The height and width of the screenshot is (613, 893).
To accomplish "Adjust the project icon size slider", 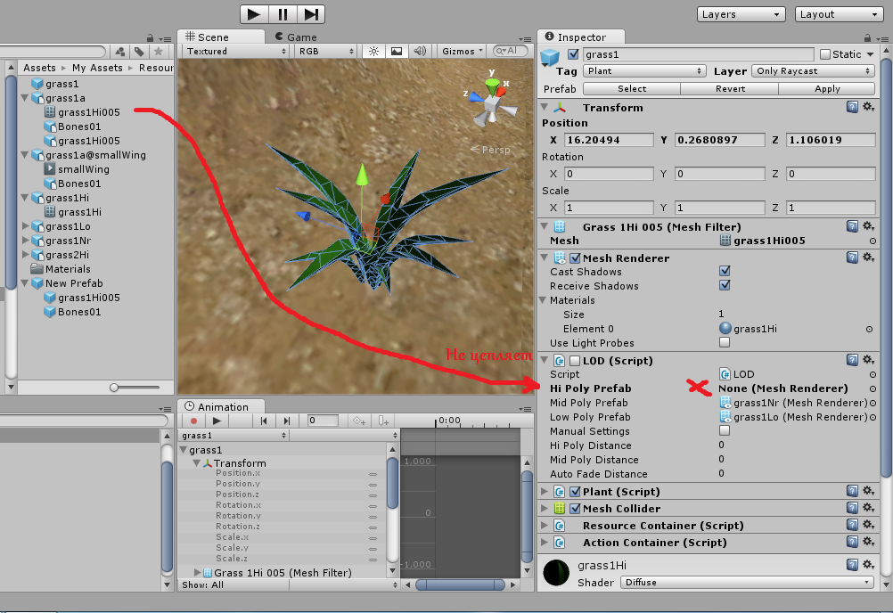I will pos(116,388).
